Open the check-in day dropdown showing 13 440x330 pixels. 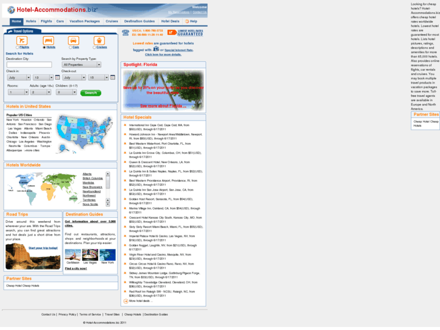click(43, 78)
